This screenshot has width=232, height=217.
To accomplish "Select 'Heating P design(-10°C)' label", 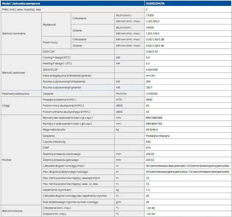I will click(57, 64).
